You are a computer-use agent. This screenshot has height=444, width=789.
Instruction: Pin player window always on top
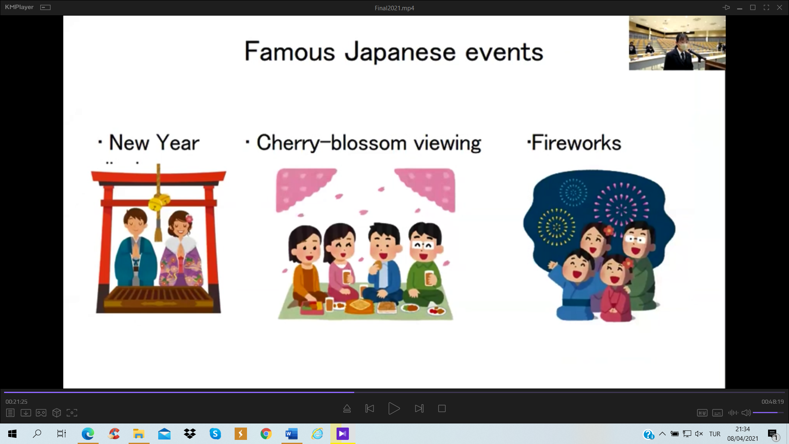726,7
